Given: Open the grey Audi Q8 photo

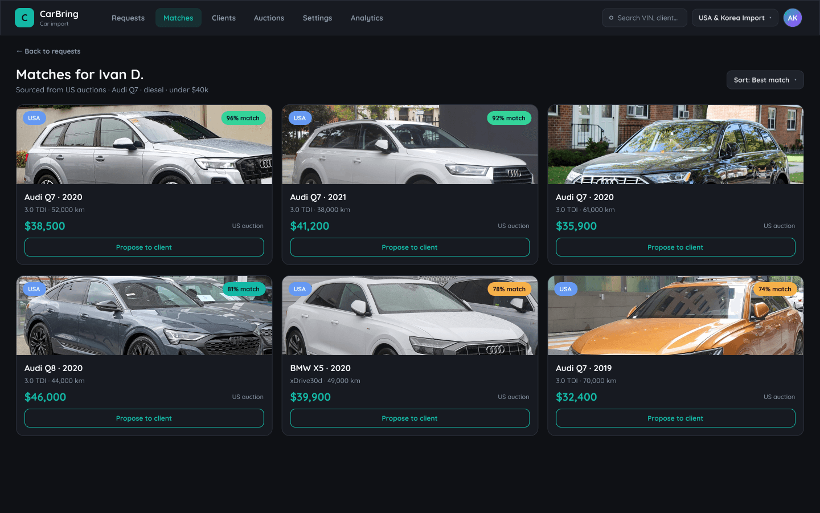Looking at the screenshot, I should tap(144, 316).
